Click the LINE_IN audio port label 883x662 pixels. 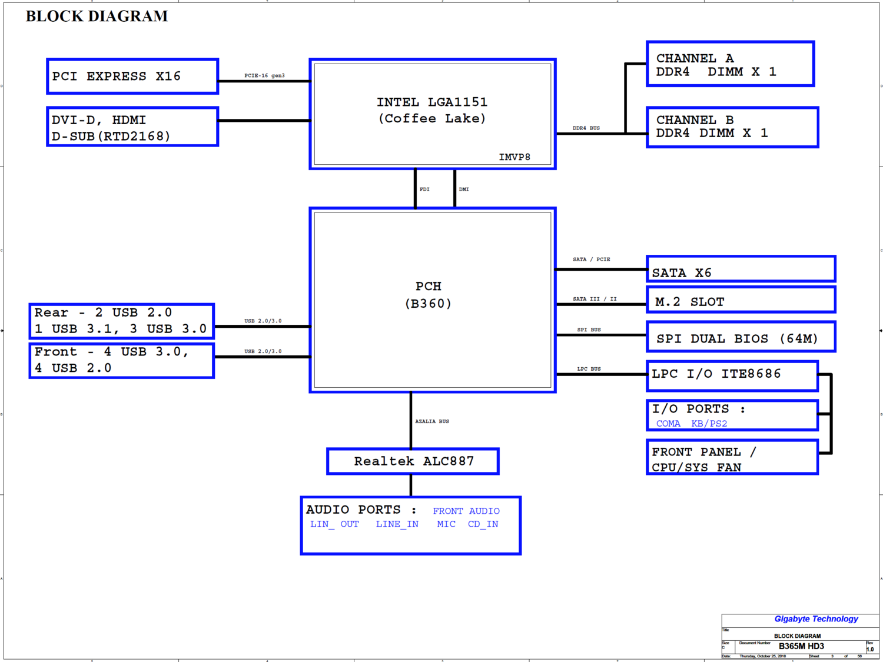click(397, 524)
